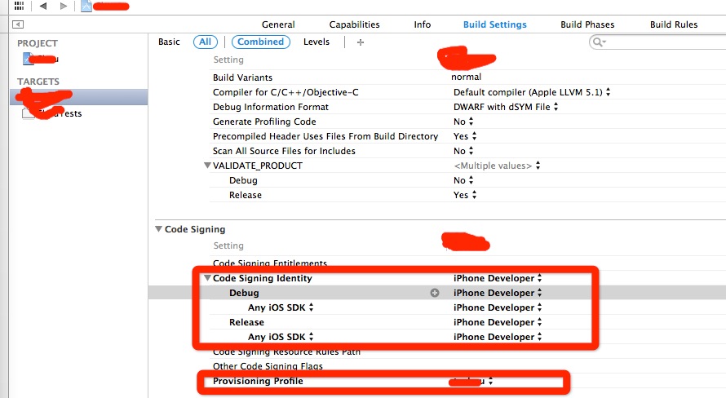
Task: Click the project file icon in jump bar
Action: [86, 6]
